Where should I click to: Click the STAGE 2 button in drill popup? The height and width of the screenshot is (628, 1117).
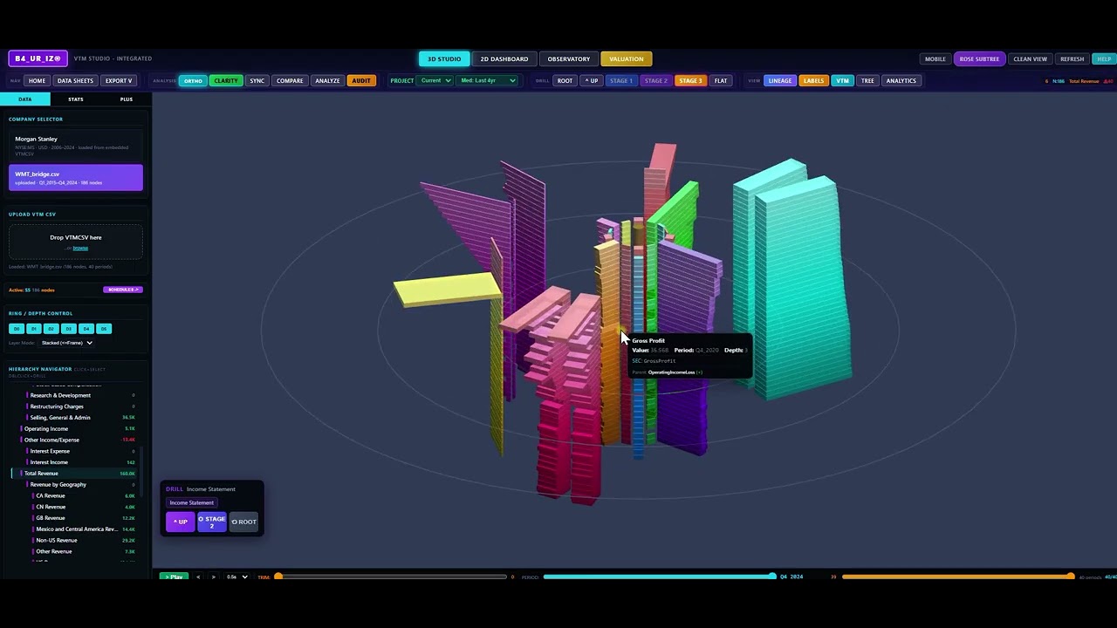click(211, 522)
